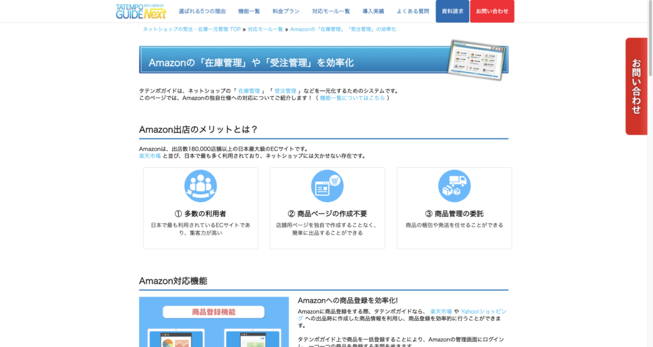This screenshot has width=653, height=347.
Task: Open the vertical お問い合わせ side tab
Action: tap(636, 86)
